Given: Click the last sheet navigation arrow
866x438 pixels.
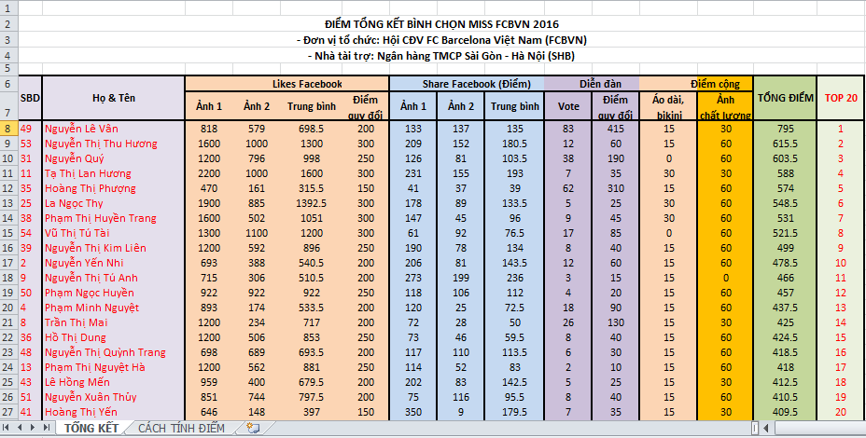Looking at the screenshot, I should point(47,428).
